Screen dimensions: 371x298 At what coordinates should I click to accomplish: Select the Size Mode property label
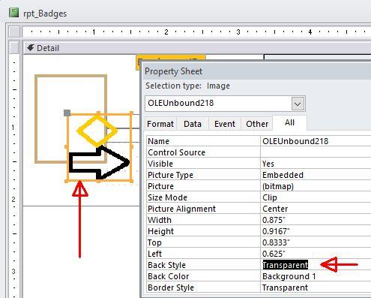[167, 197]
